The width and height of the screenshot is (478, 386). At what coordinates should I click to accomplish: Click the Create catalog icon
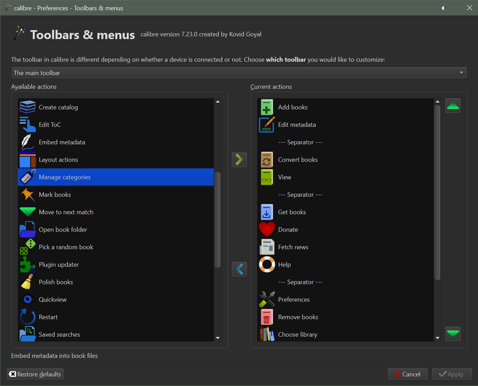pyautogui.click(x=27, y=107)
